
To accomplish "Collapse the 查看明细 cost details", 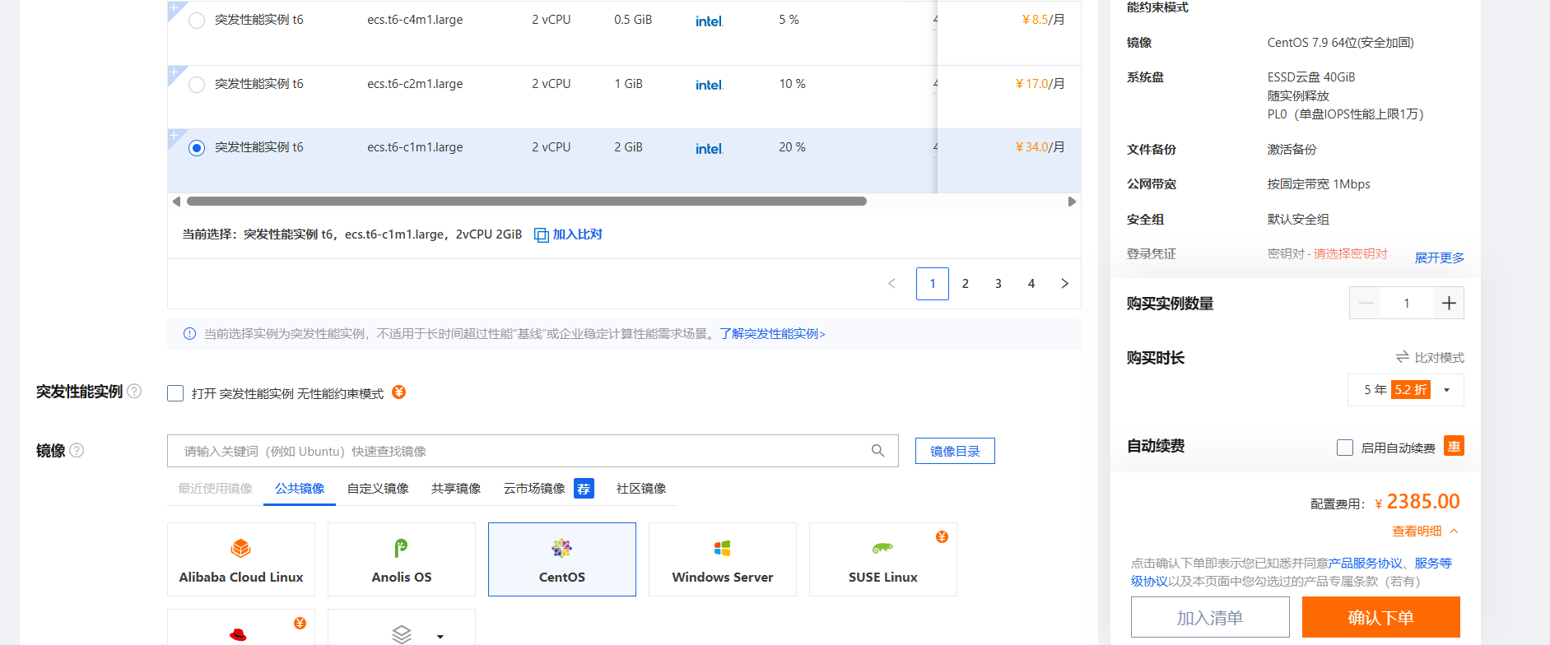I will (x=1424, y=531).
